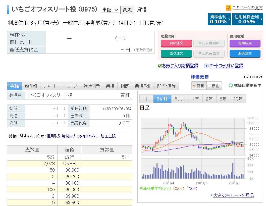Click the 売り注文 button

click(176, 54)
